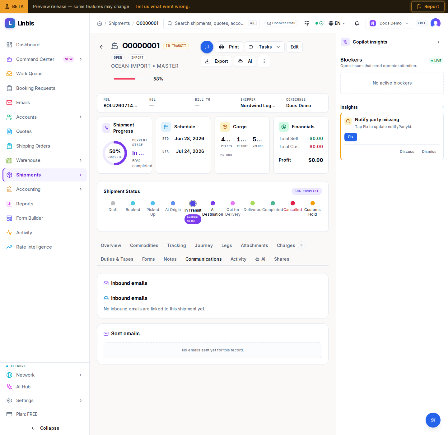Open Dashboard from the sidebar
This screenshot has height=435, width=448.
point(44,45)
